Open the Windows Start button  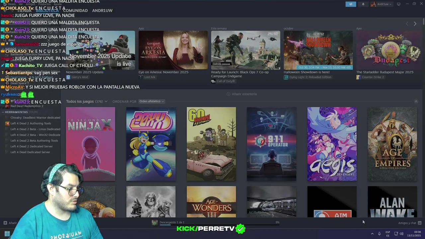pos(7,234)
